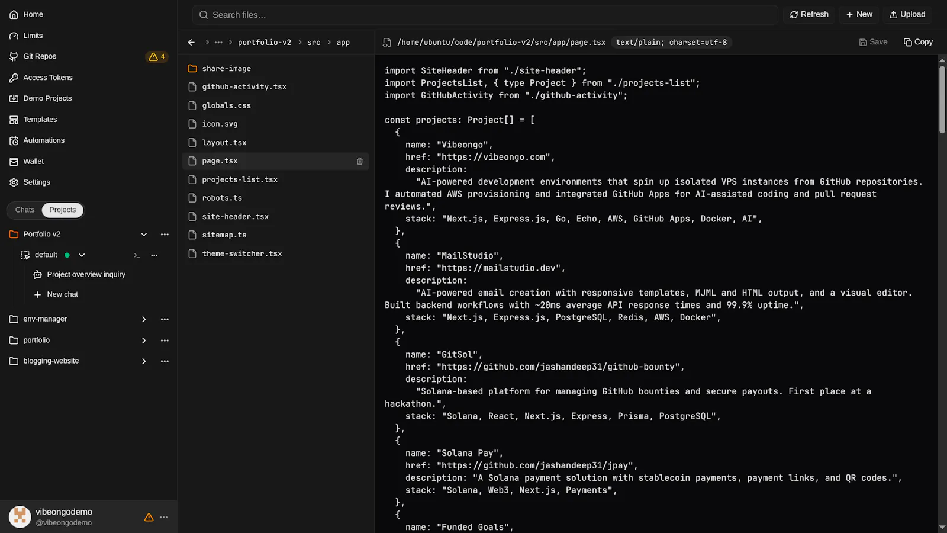Open more options for blogging-website
The width and height of the screenshot is (947, 533).
[x=165, y=361]
